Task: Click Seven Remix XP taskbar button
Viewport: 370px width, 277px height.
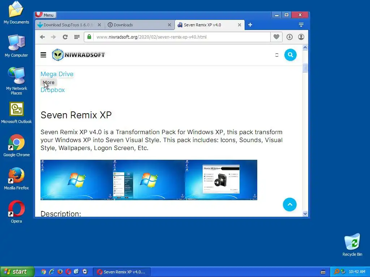Action: (x=122, y=272)
